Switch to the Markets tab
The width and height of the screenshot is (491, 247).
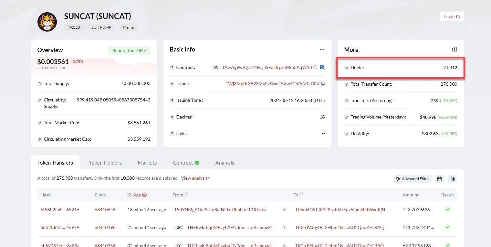(x=147, y=163)
